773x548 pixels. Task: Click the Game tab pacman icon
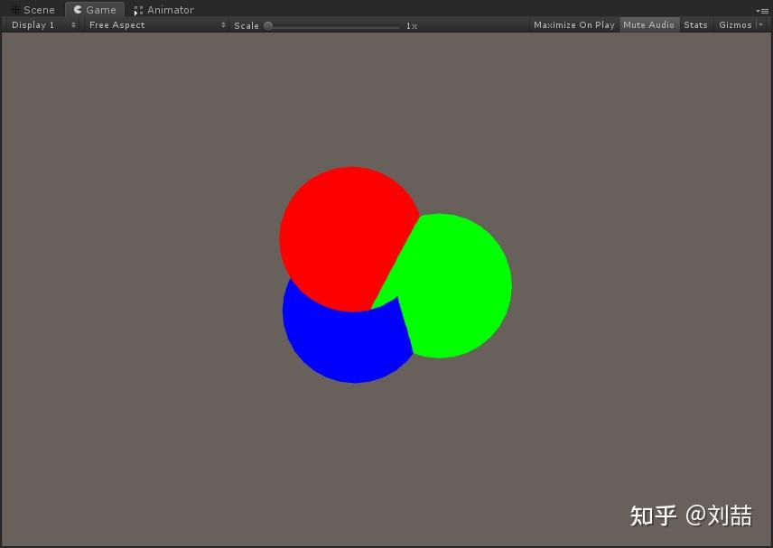click(x=78, y=10)
